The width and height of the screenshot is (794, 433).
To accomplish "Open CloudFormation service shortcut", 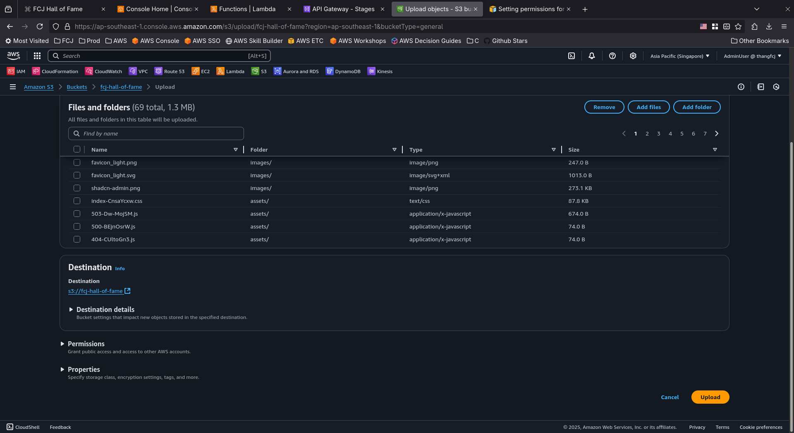I will coord(55,71).
